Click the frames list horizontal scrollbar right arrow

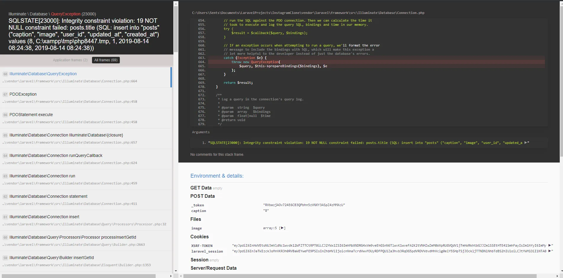[171, 276]
